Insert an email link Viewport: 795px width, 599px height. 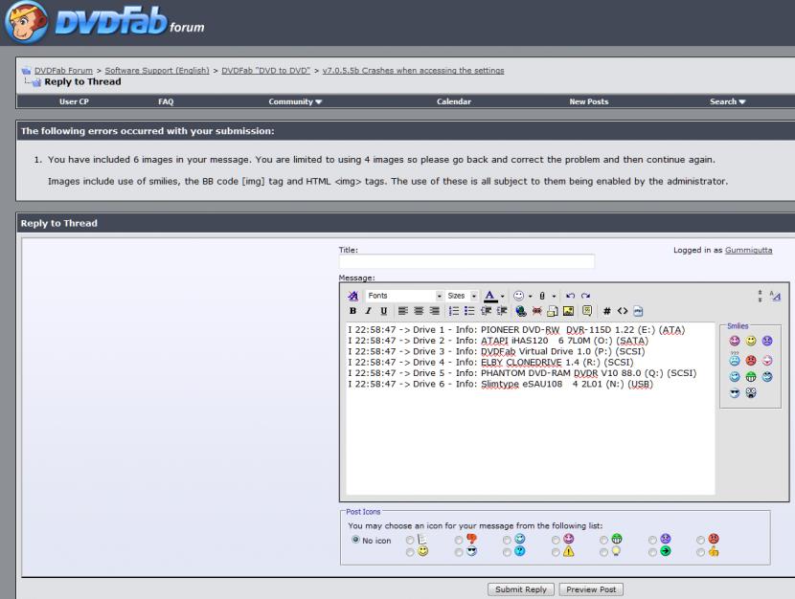click(553, 311)
